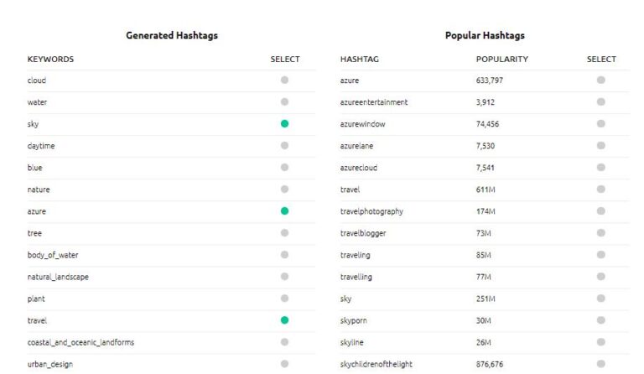Select the travelphotography hashtag toggle
644x374 pixels.
601,211
